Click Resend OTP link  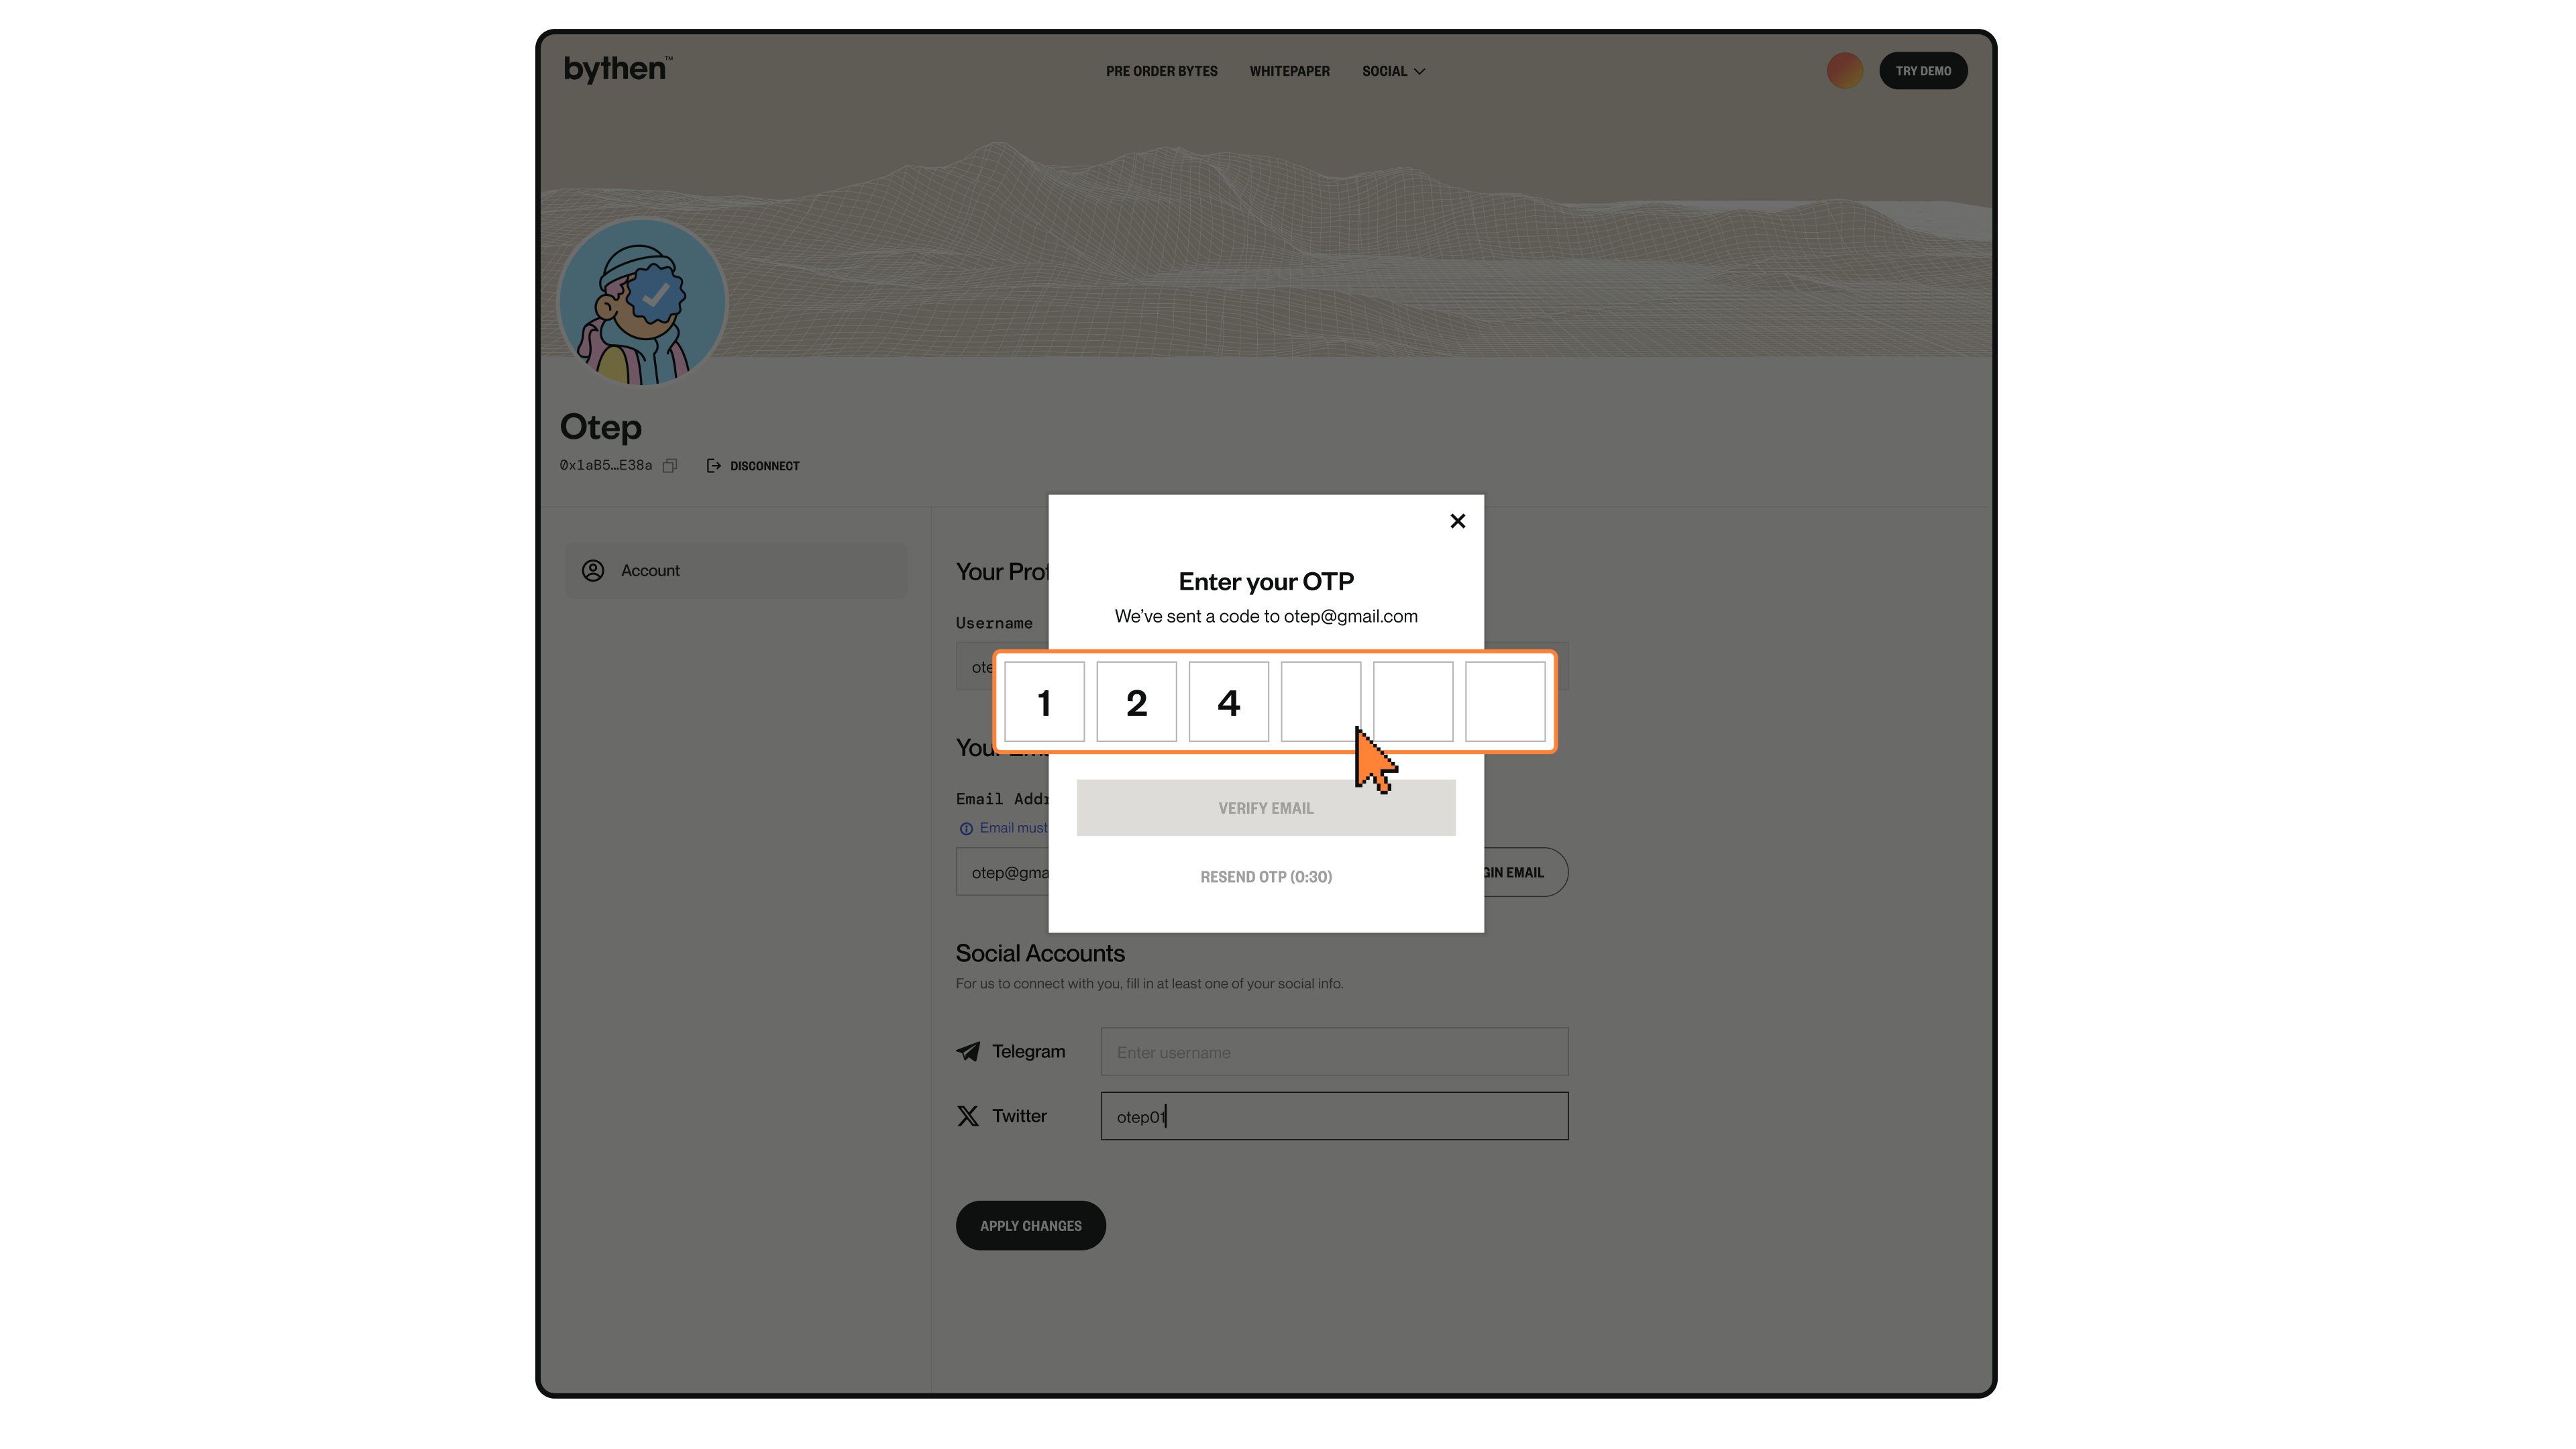pos(1265,877)
